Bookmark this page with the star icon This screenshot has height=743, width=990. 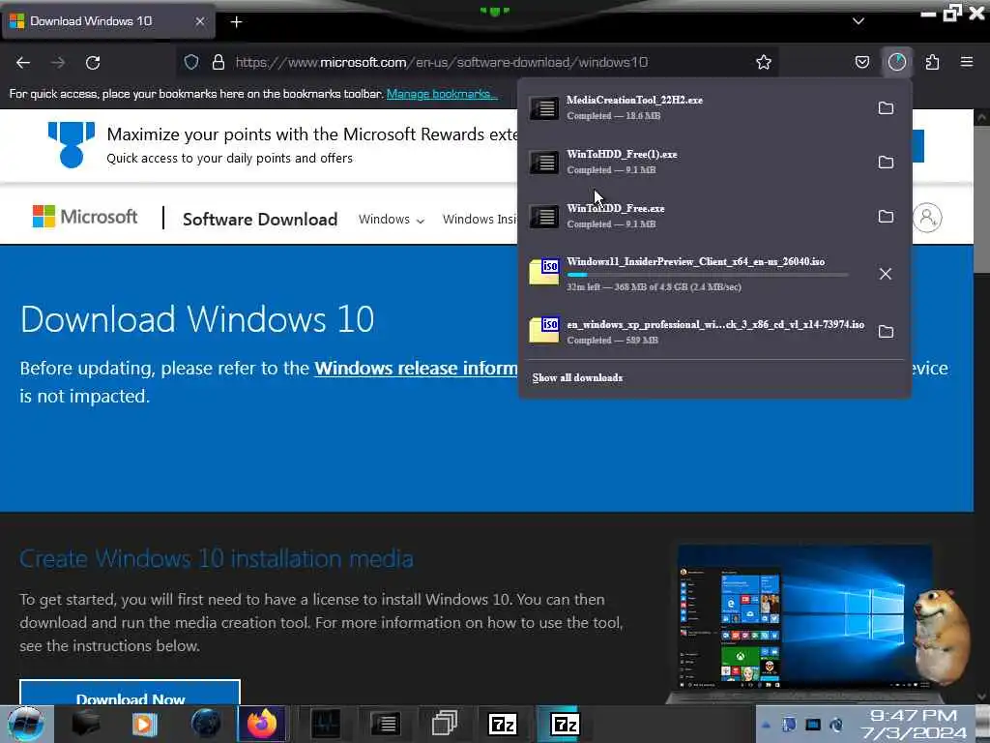764,62
